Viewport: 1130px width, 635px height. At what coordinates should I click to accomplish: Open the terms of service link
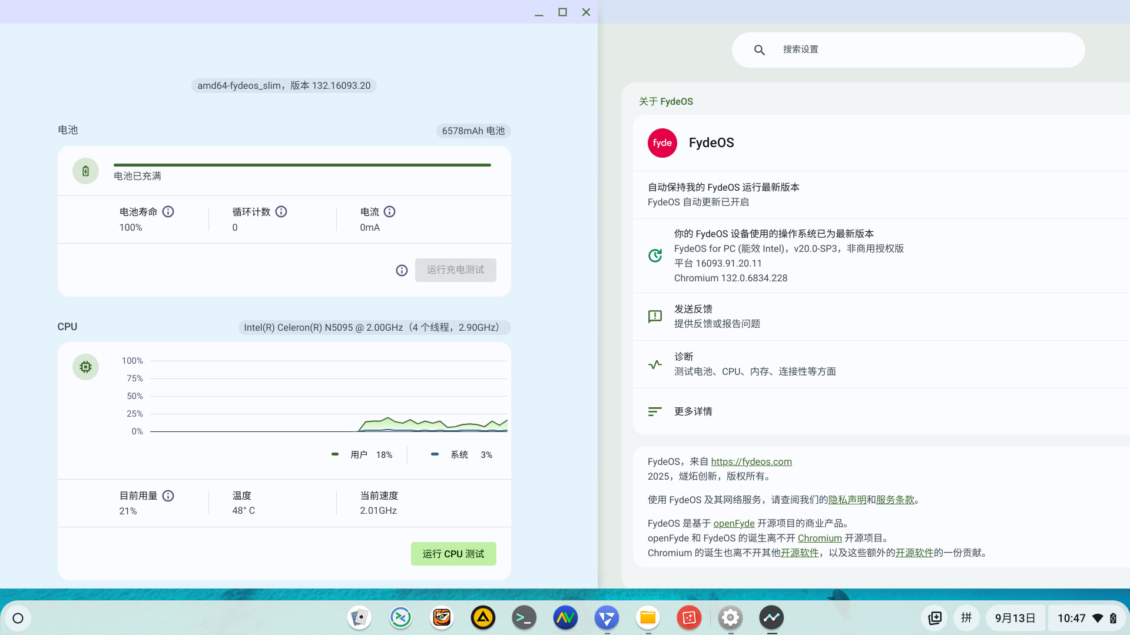[x=895, y=500]
